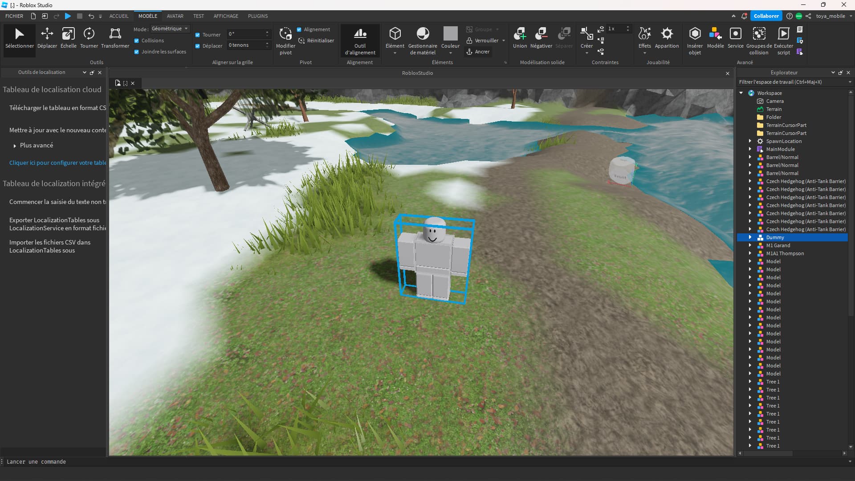855x481 pixels.
Task: Switch to the TEST tab
Action: pos(199,16)
